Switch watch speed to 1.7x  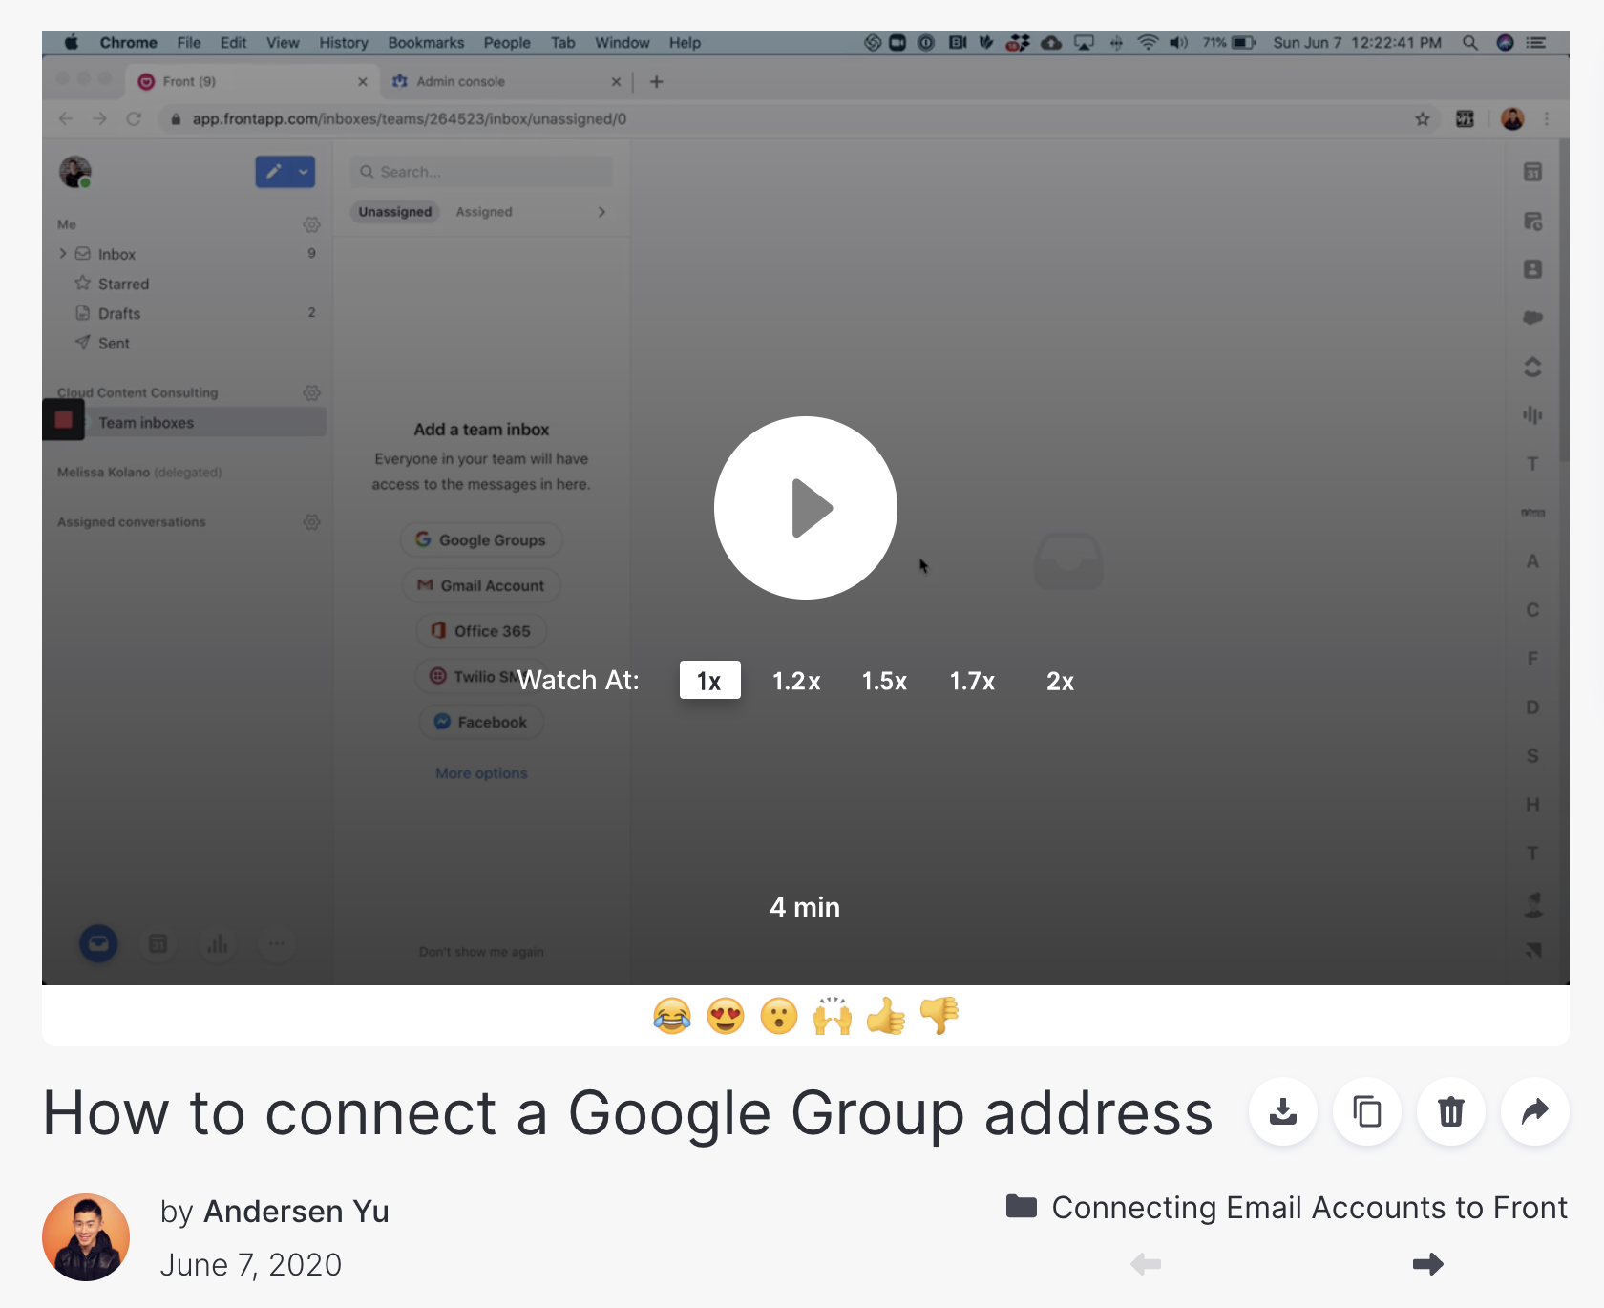coord(972,681)
